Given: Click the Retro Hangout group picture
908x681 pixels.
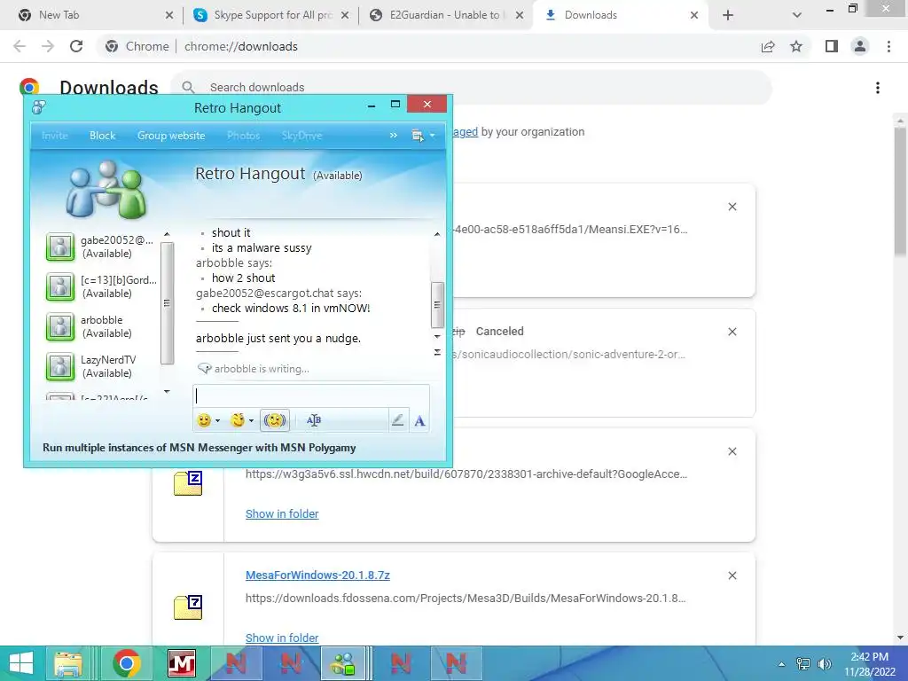Looking at the screenshot, I should (106, 190).
